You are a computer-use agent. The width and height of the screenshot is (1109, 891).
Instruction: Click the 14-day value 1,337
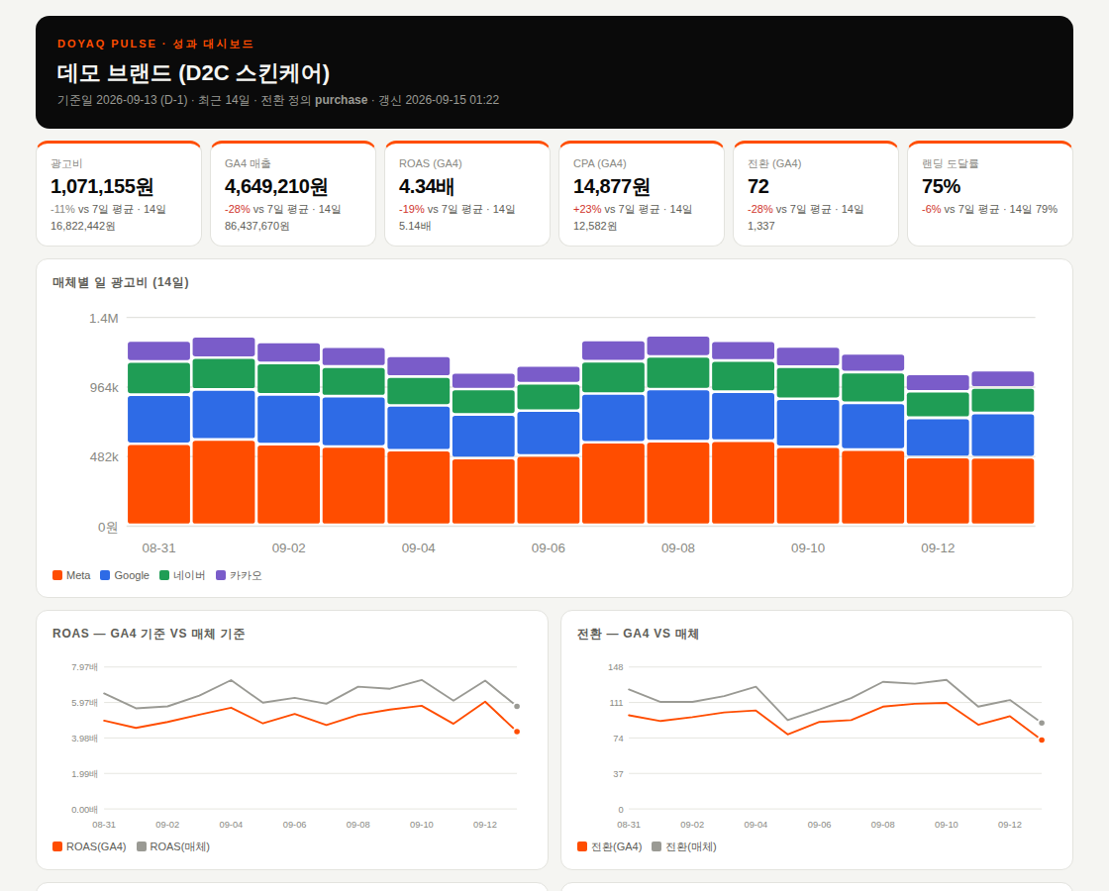[761, 227]
